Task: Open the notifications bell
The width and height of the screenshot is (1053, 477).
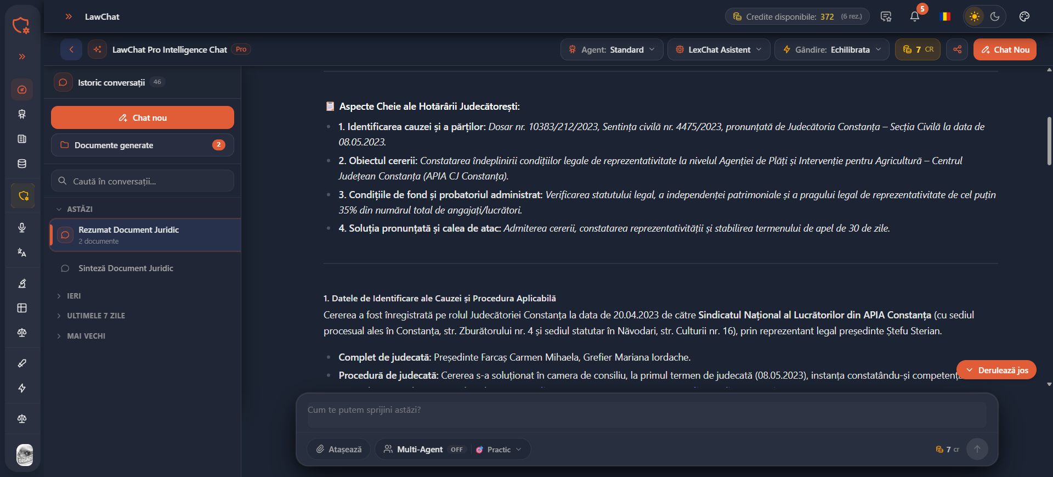Action: (x=914, y=16)
